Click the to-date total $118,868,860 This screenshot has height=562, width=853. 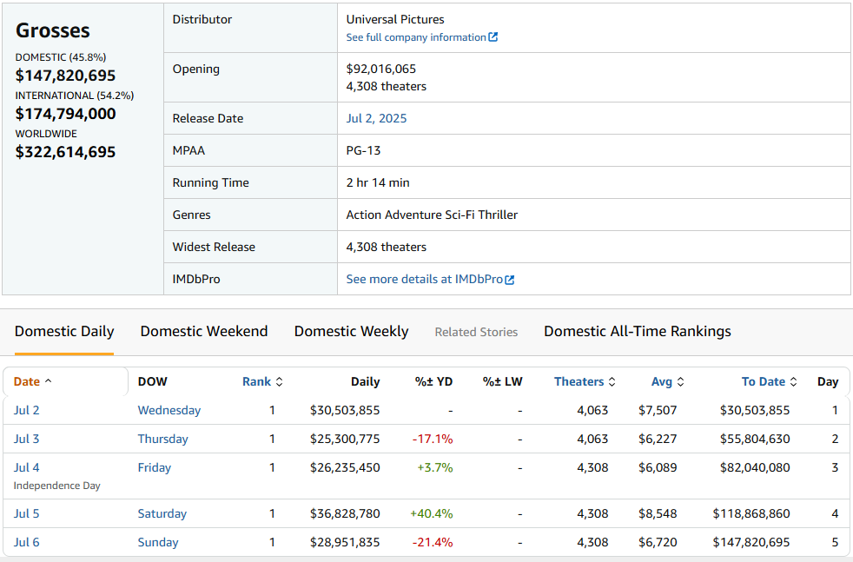point(751,513)
